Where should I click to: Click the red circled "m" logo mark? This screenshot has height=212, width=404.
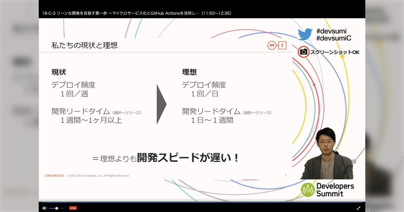[271, 45]
